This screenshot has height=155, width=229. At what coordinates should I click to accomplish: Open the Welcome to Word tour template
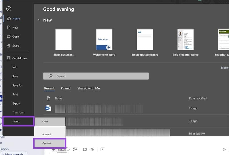coord(104,43)
